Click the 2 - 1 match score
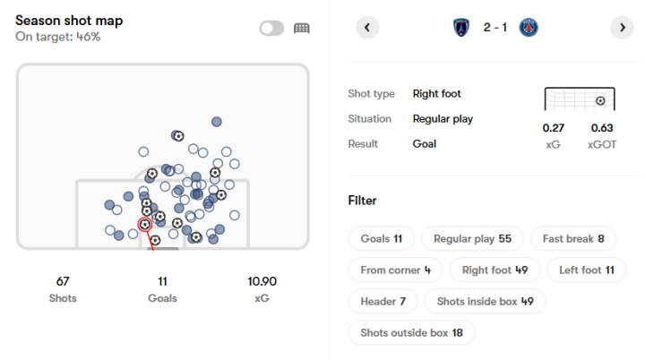 494,28
